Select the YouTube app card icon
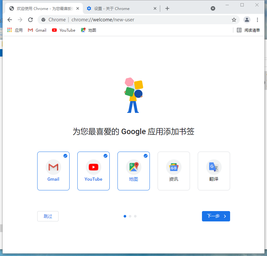This screenshot has width=267, height=256. click(x=93, y=167)
